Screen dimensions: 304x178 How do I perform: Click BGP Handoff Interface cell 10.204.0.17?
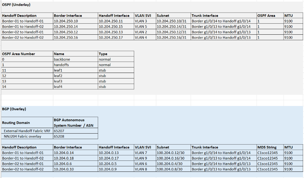116,158
